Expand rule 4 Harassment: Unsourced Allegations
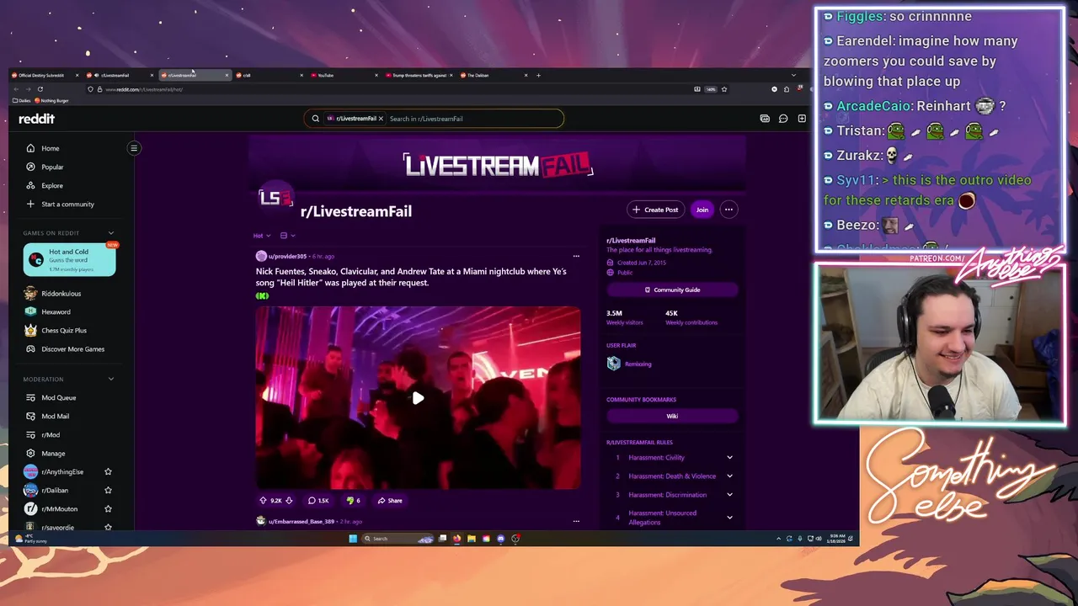1078x606 pixels. click(x=729, y=518)
